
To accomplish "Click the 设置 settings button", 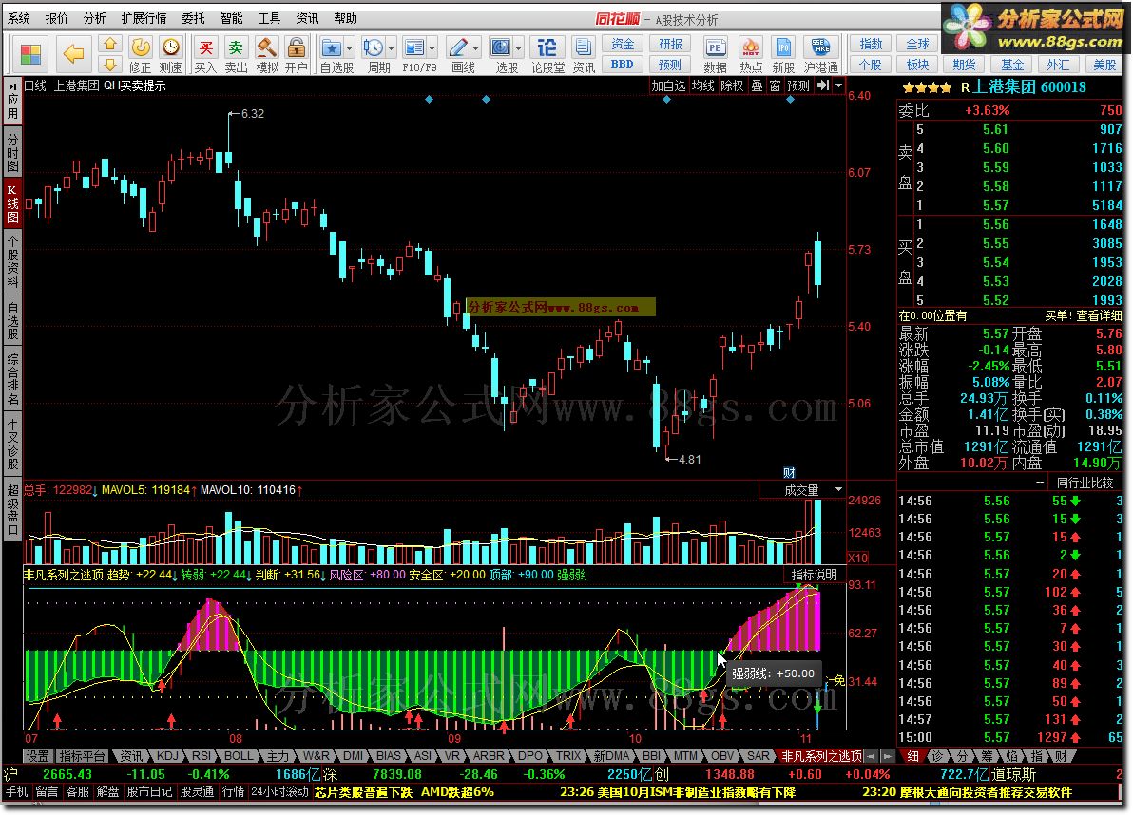I will [x=37, y=756].
